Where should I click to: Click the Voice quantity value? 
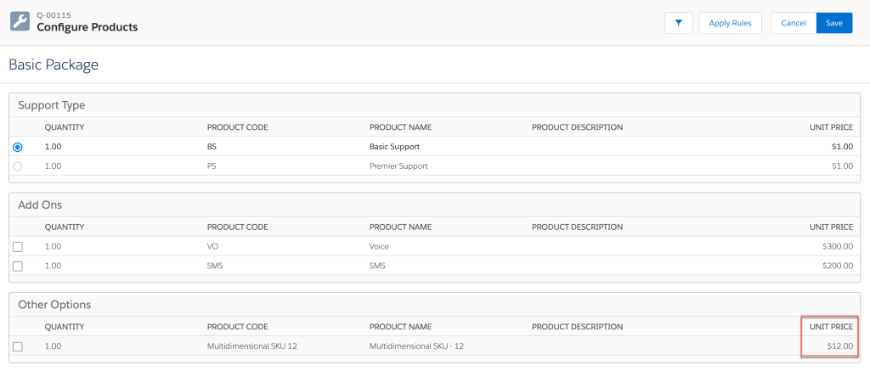pos(54,246)
